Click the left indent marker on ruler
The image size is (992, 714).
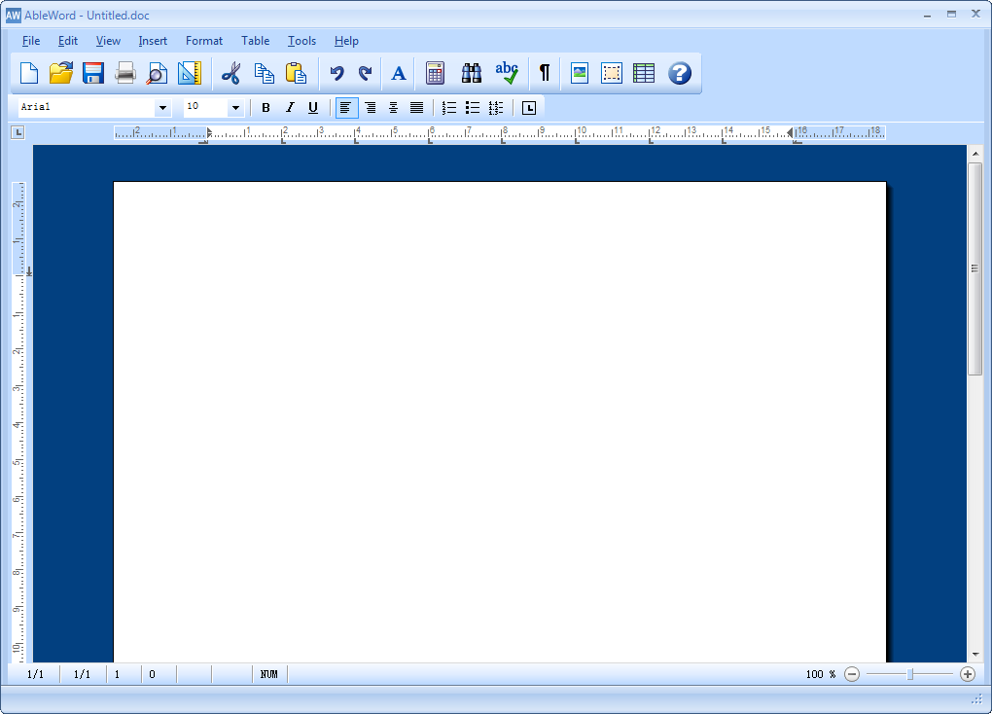[209, 133]
